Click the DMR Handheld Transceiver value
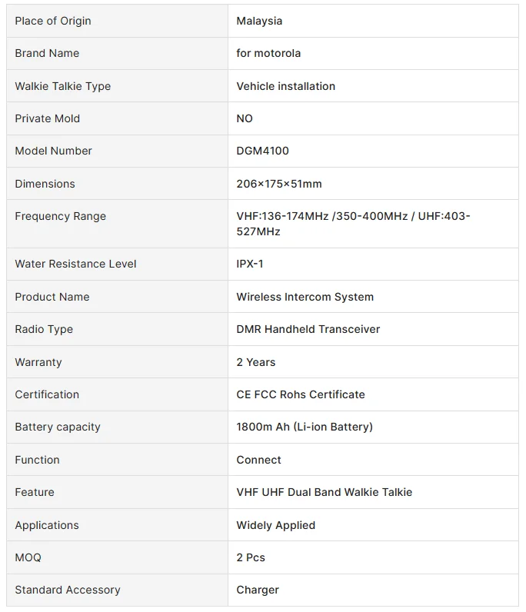Viewport: 526px width, 612px height. pos(308,329)
